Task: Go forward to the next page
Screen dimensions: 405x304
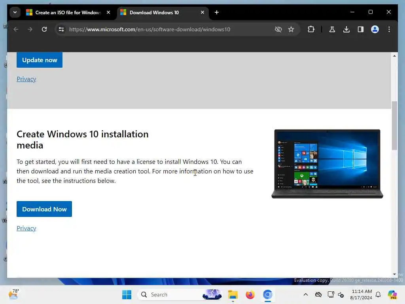Action: click(x=30, y=29)
